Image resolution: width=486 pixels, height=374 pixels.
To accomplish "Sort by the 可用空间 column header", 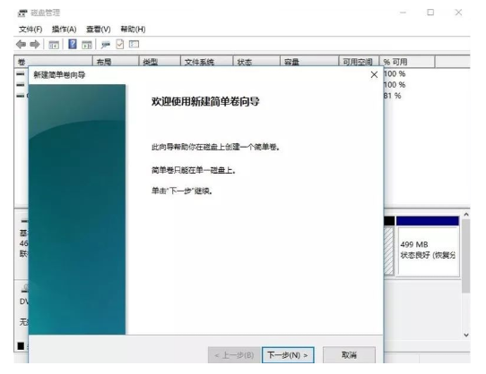I will click(359, 62).
